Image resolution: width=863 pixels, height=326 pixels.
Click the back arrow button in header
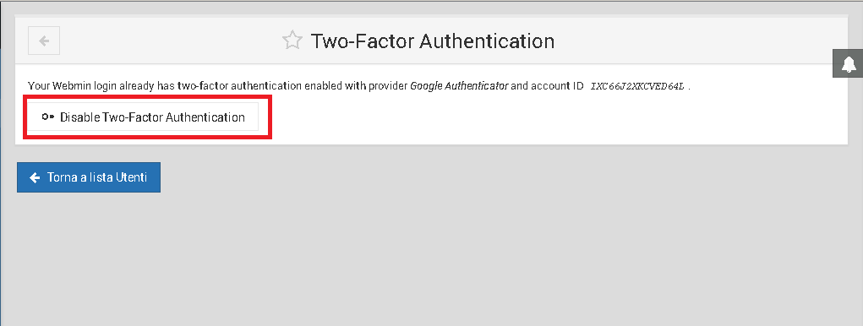tap(44, 41)
